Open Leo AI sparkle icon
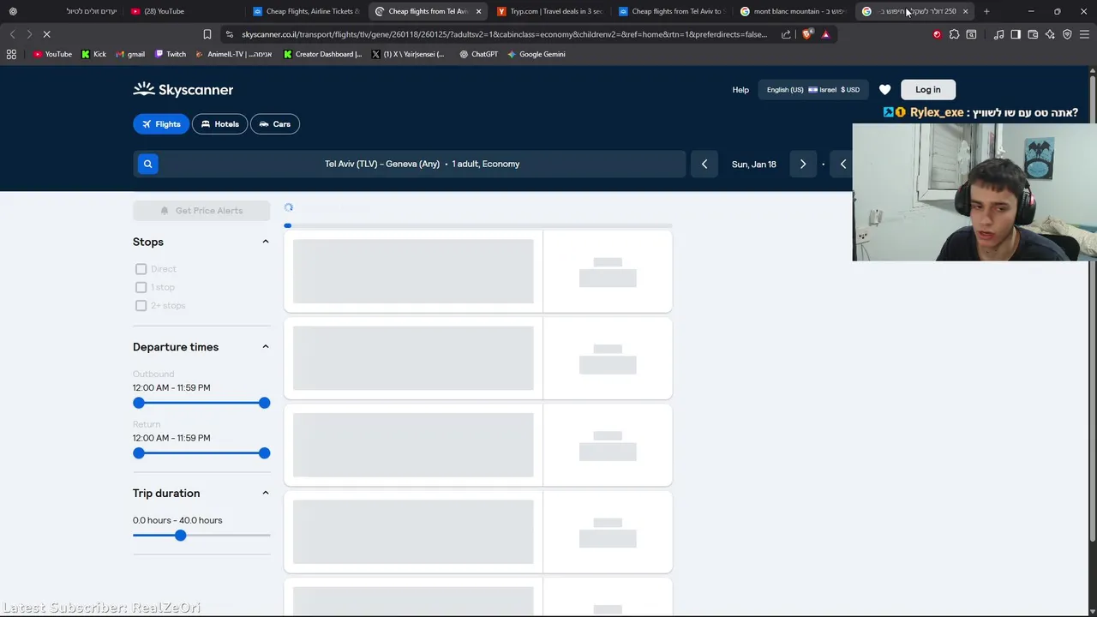 tap(1050, 34)
